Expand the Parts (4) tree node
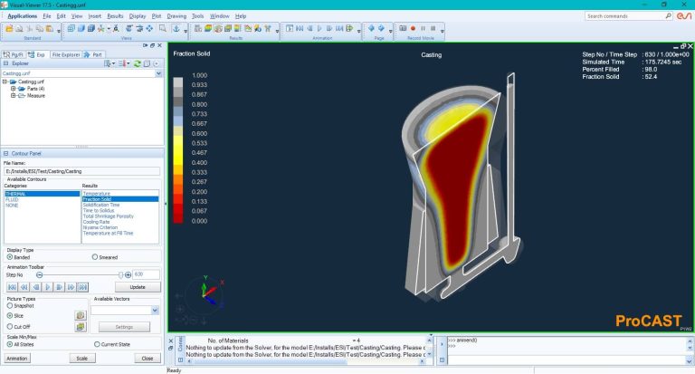This screenshot has width=695, height=374. click(13, 88)
